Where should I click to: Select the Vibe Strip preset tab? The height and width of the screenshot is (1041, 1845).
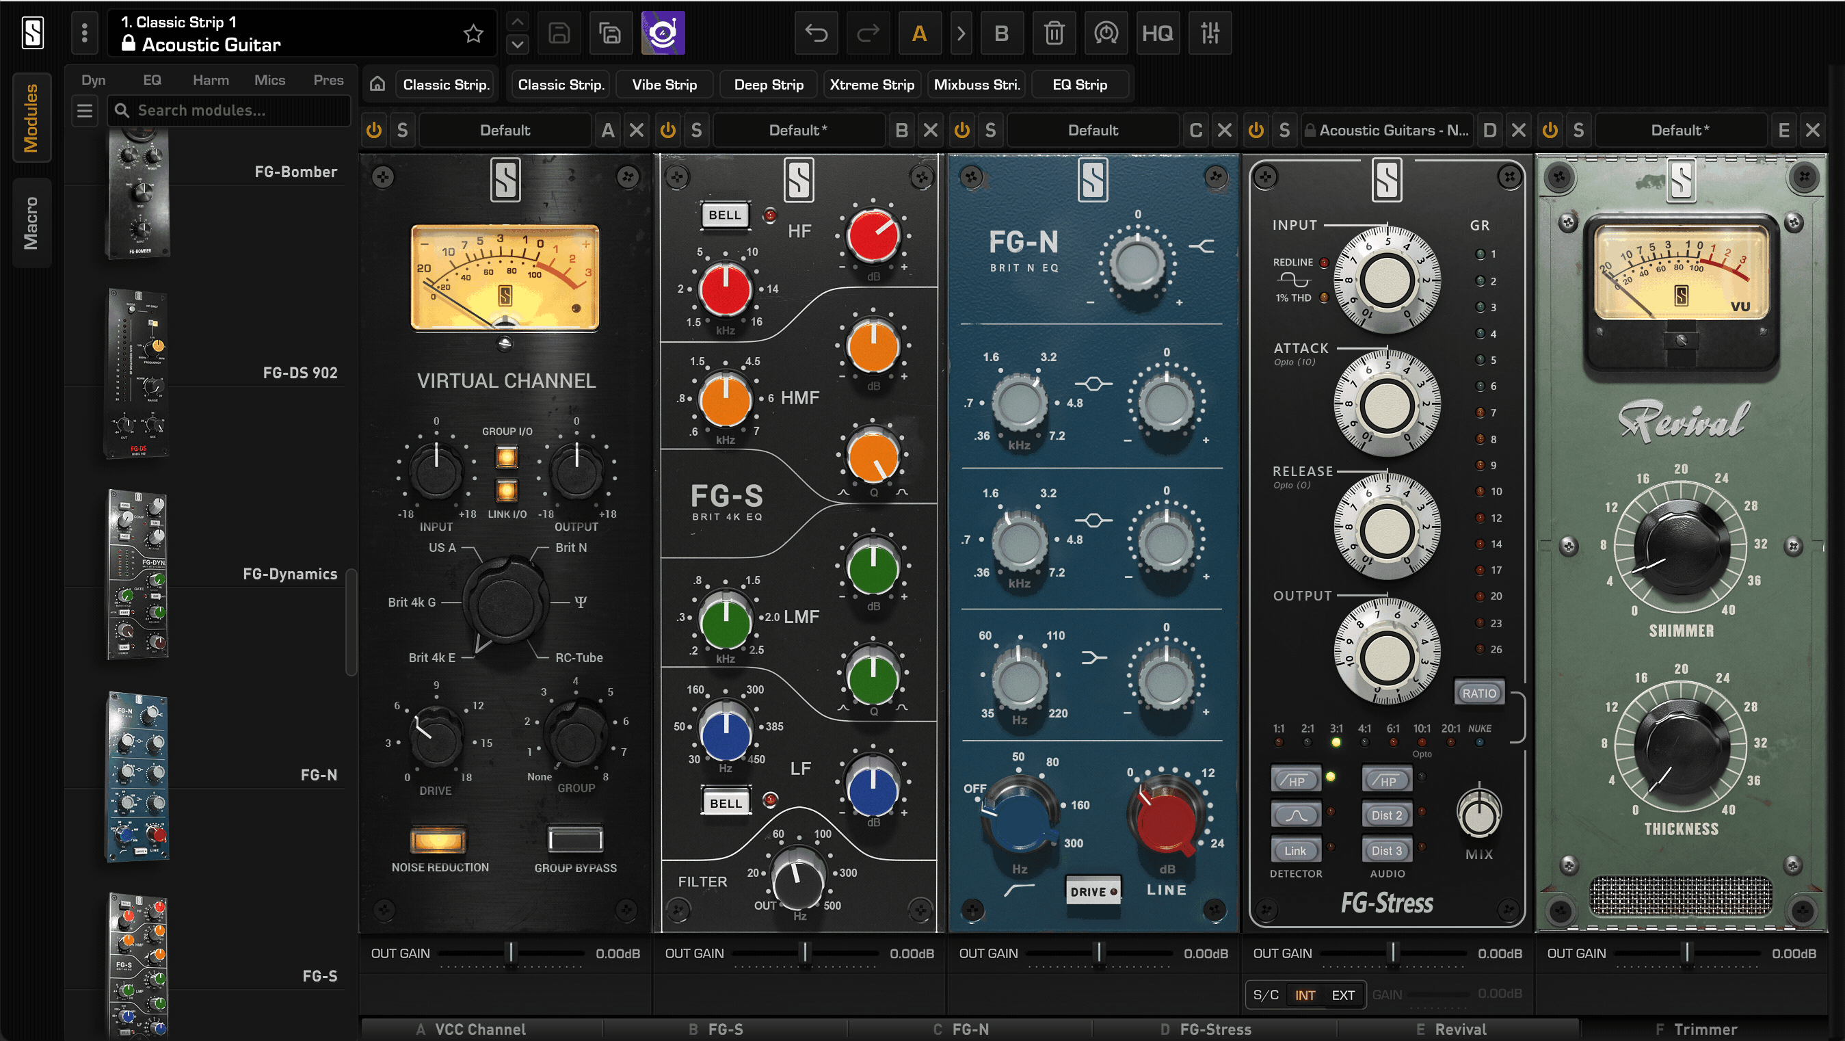click(664, 85)
